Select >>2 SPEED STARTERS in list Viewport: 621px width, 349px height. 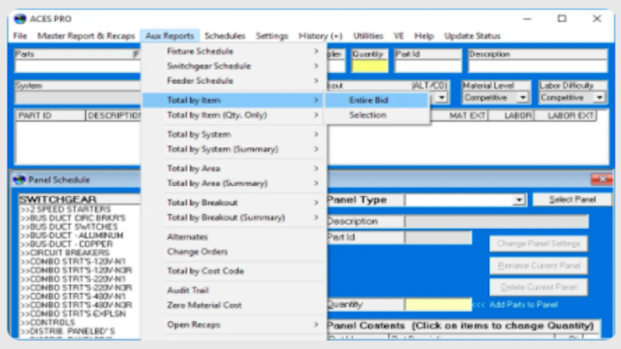tap(66, 209)
